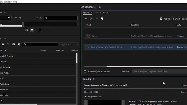Click the thumbnail zoom slider handle

pyautogui.click(x=40, y=30)
